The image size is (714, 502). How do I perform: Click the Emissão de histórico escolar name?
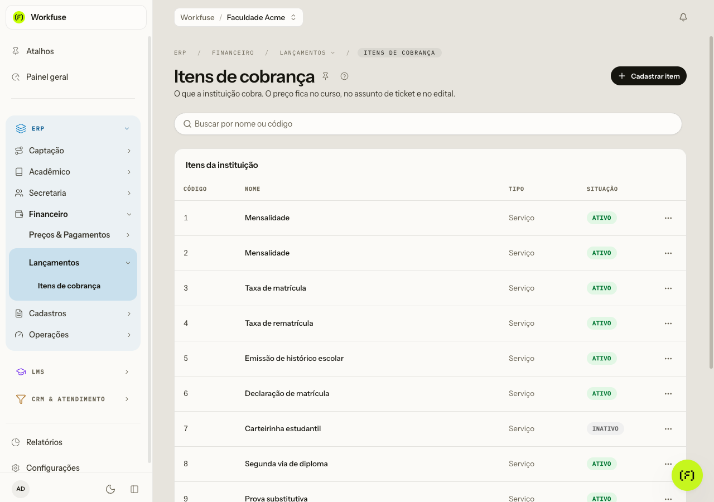[x=294, y=359]
